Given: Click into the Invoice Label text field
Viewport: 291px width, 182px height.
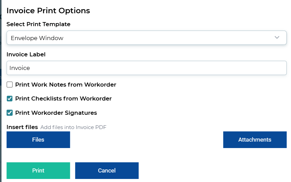Looking at the screenshot, I should (x=146, y=68).
